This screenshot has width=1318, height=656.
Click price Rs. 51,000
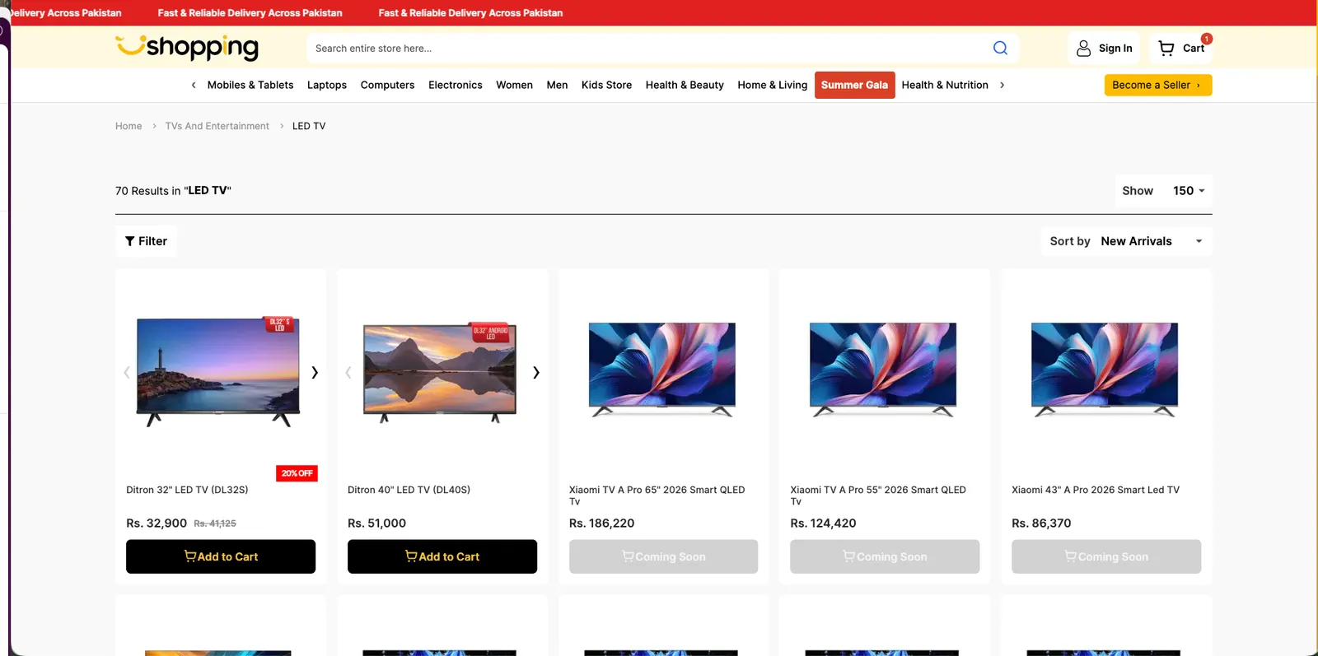[x=376, y=523]
